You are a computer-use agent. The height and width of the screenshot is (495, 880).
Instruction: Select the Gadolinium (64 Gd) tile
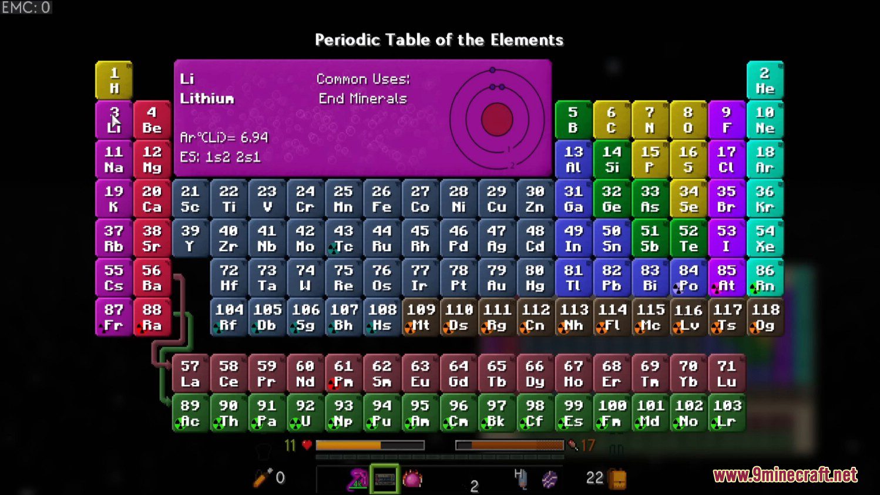point(458,373)
